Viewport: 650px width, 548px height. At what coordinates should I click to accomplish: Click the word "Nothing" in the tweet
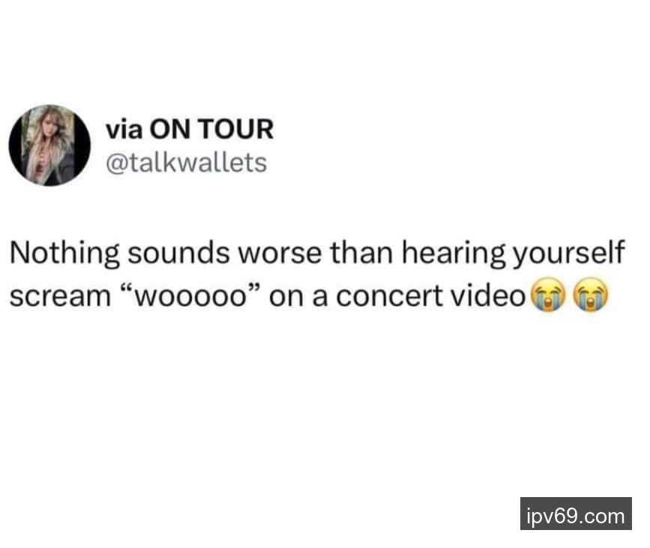64,253
